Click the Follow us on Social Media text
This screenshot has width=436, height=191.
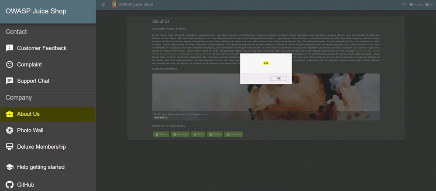click(168, 126)
